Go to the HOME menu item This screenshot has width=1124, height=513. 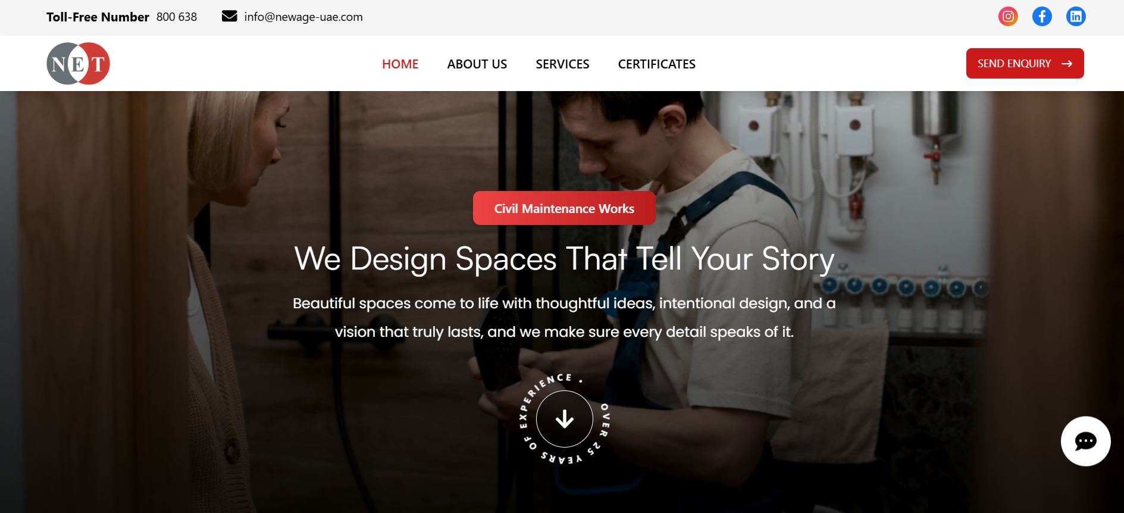[400, 64]
